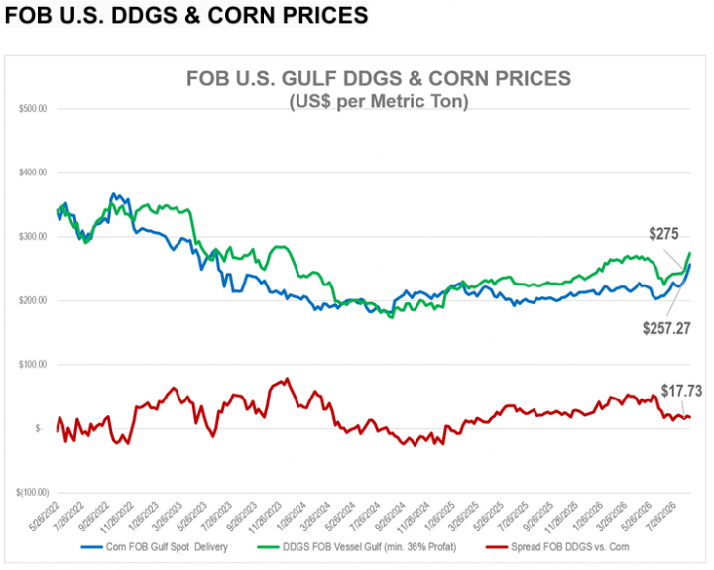This screenshot has width=714, height=570.
Task: Click the $257.27 data label
Action: coord(666,328)
